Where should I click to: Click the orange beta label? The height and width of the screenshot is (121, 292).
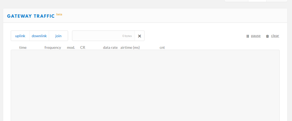point(59,14)
